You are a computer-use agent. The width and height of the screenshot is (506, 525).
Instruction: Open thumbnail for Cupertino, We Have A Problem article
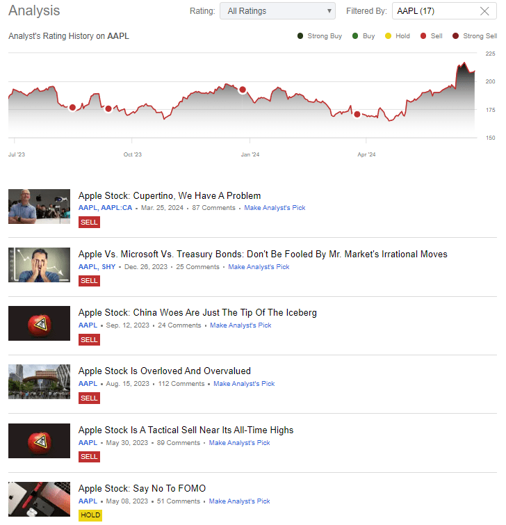pos(39,207)
